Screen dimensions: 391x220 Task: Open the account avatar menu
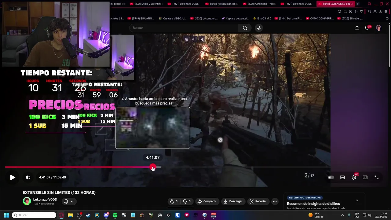pyautogui.click(x=378, y=28)
